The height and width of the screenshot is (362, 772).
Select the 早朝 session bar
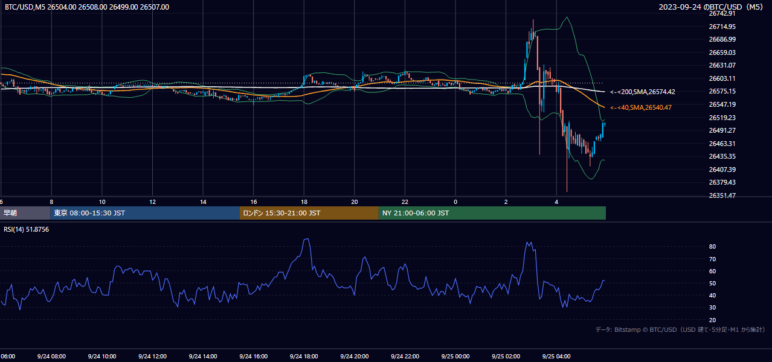25,213
